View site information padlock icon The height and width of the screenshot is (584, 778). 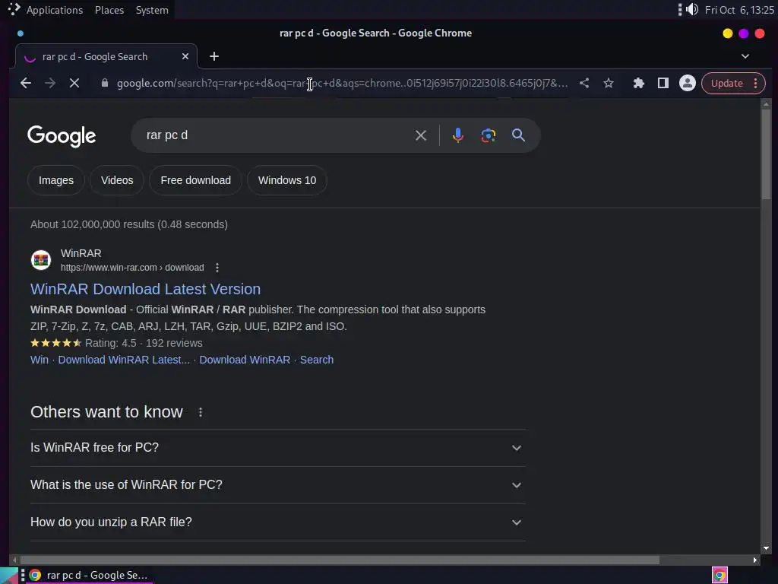click(105, 83)
